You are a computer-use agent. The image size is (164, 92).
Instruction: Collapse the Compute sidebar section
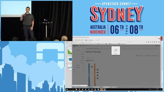point(80,50)
